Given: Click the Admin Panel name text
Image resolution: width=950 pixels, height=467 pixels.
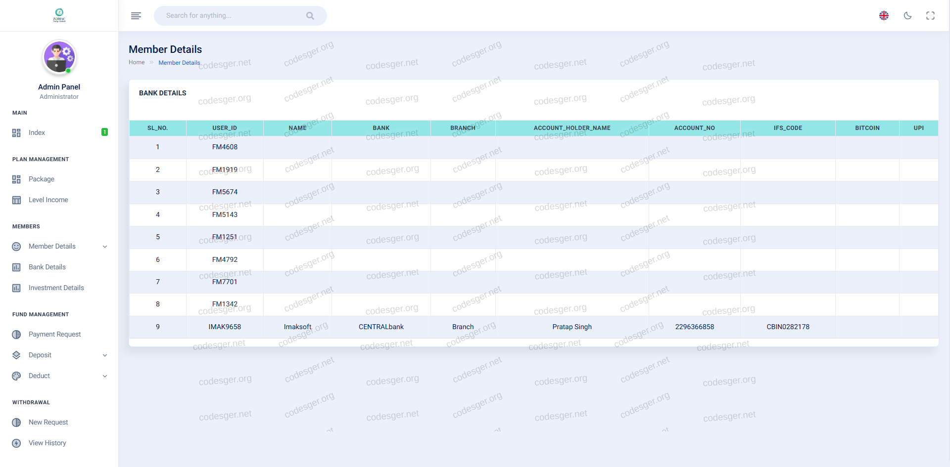Looking at the screenshot, I should point(59,87).
